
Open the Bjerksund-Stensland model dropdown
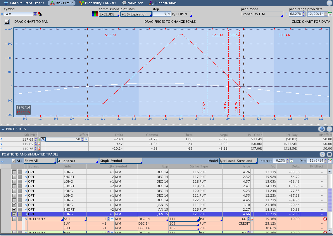tap(238, 161)
